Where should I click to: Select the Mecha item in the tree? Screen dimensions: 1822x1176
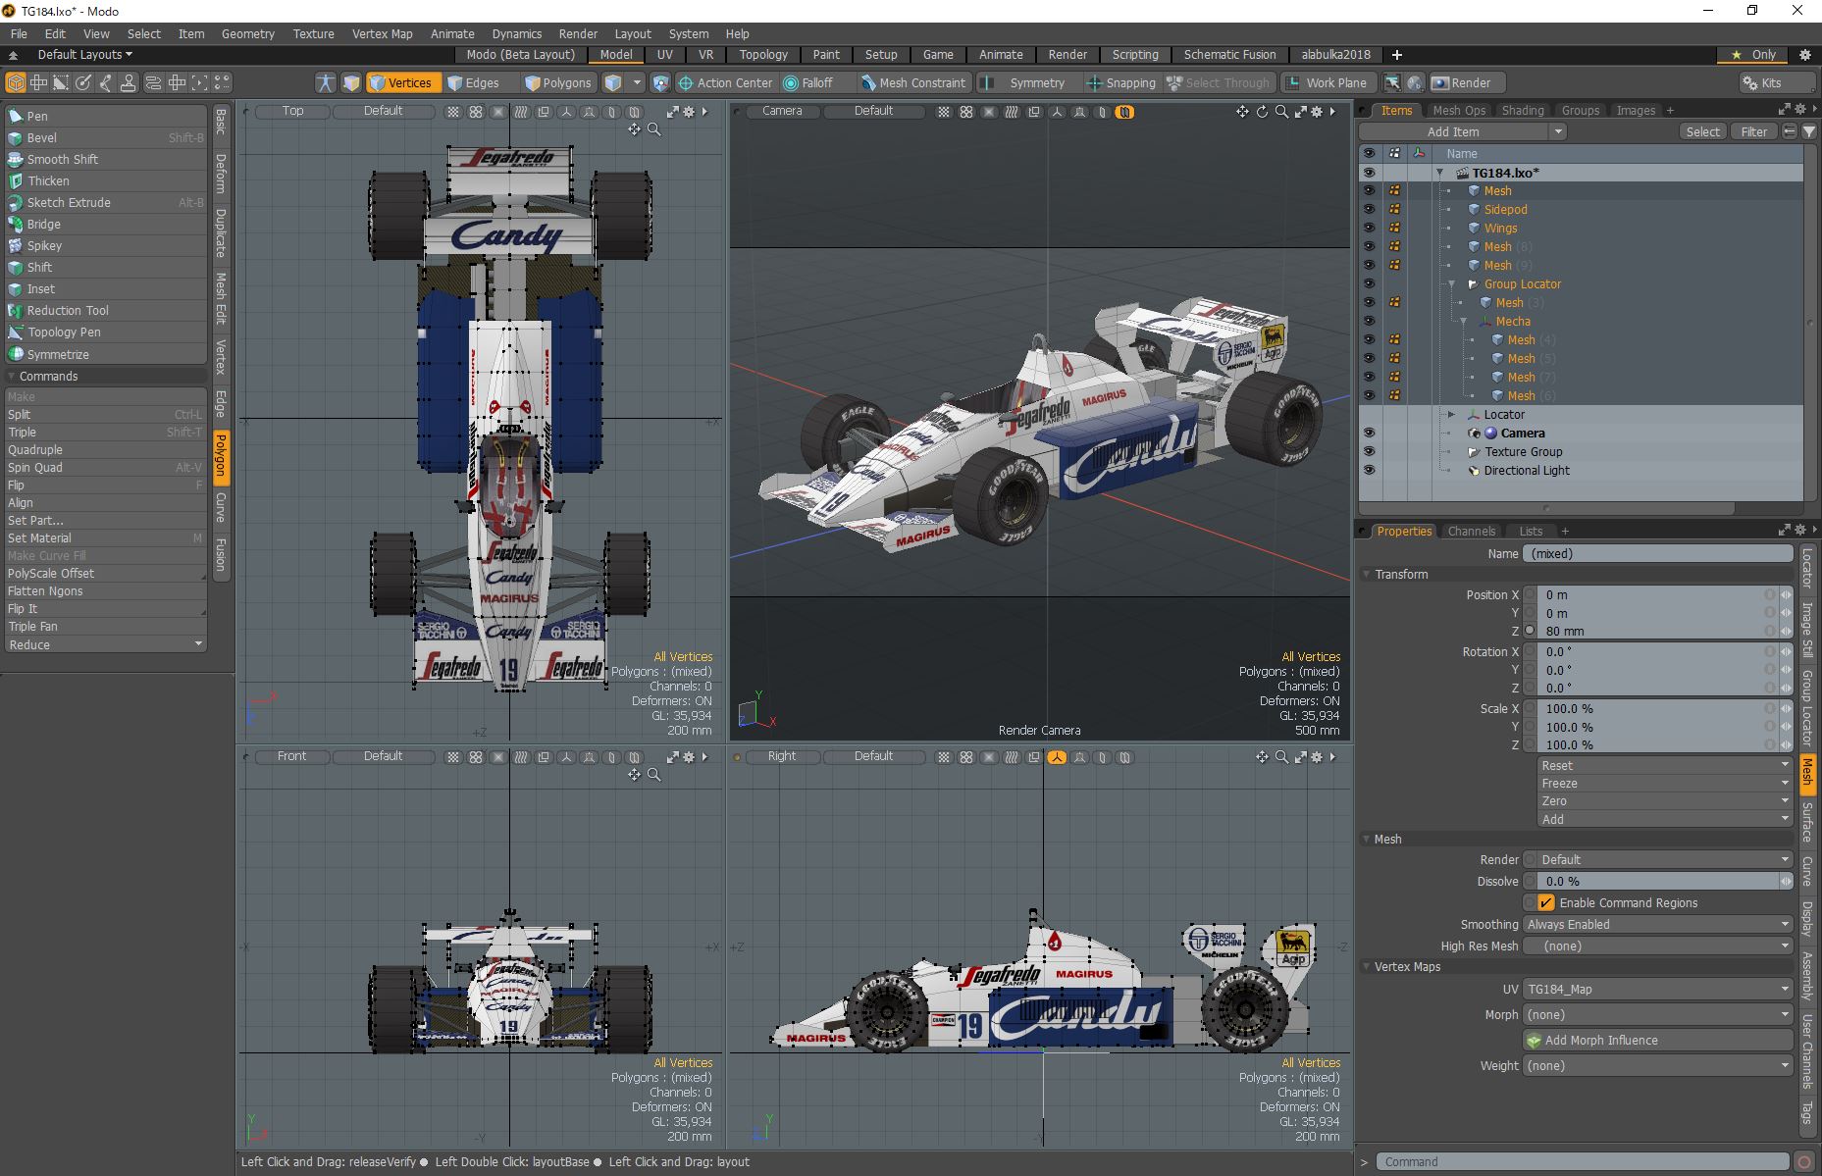(1512, 321)
